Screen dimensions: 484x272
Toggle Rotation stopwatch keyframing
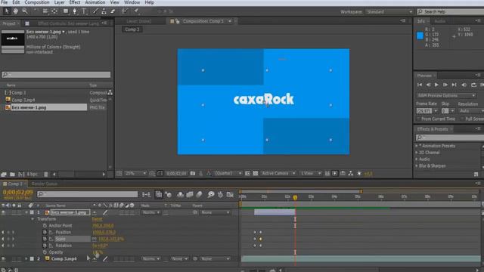coord(45,246)
